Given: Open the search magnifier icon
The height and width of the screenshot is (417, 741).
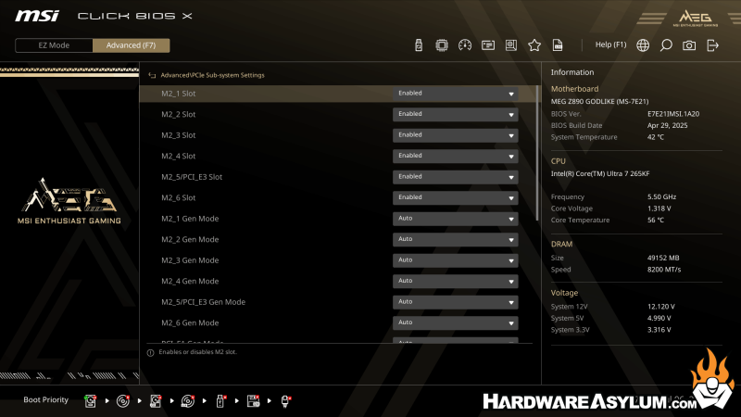Looking at the screenshot, I should [666, 45].
